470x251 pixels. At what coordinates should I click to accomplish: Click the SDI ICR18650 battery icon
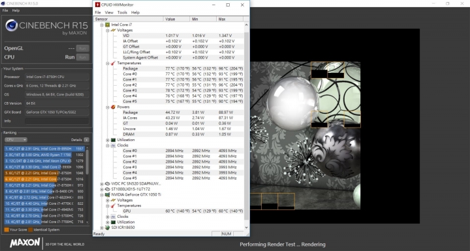tap(107, 228)
